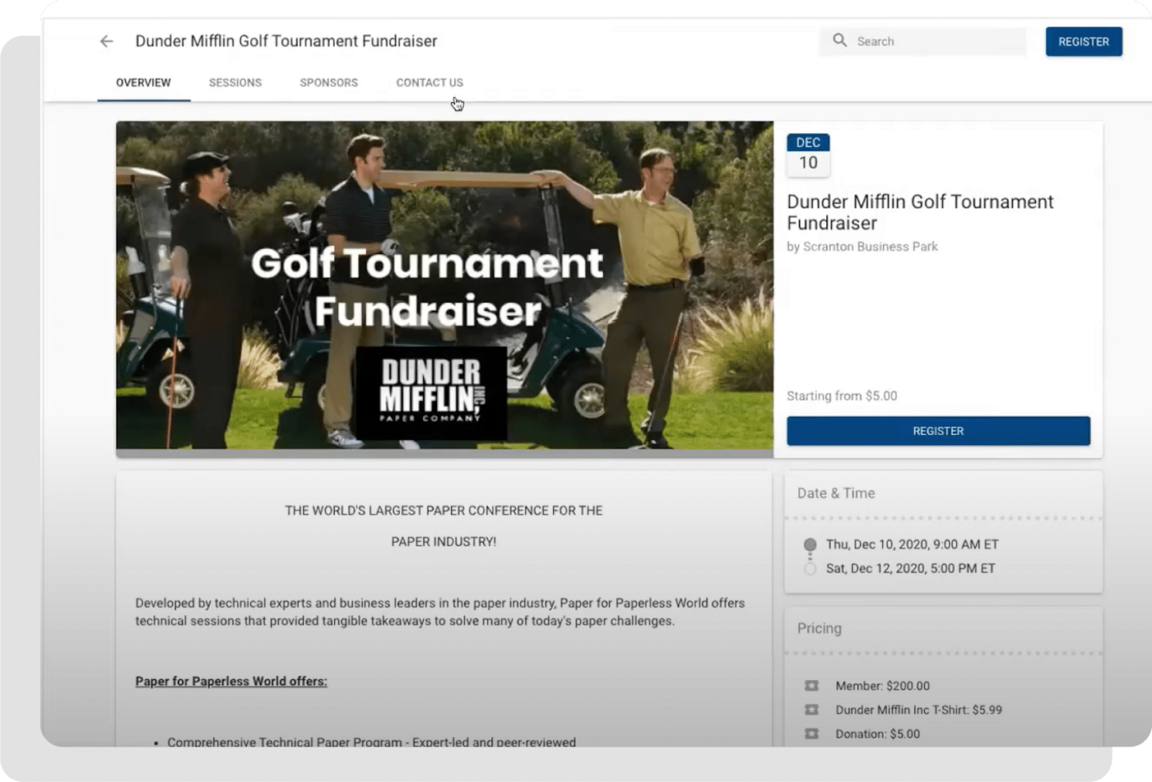Click 'Member: $200.00' pricing row

(882, 686)
